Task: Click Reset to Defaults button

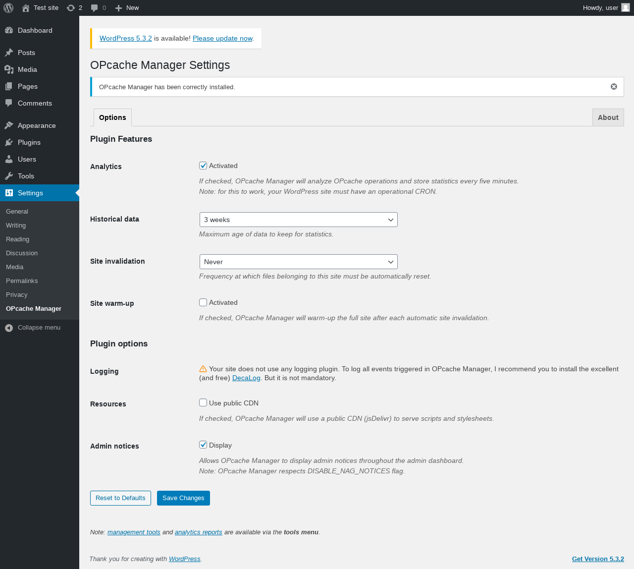Action: pos(120,498)
